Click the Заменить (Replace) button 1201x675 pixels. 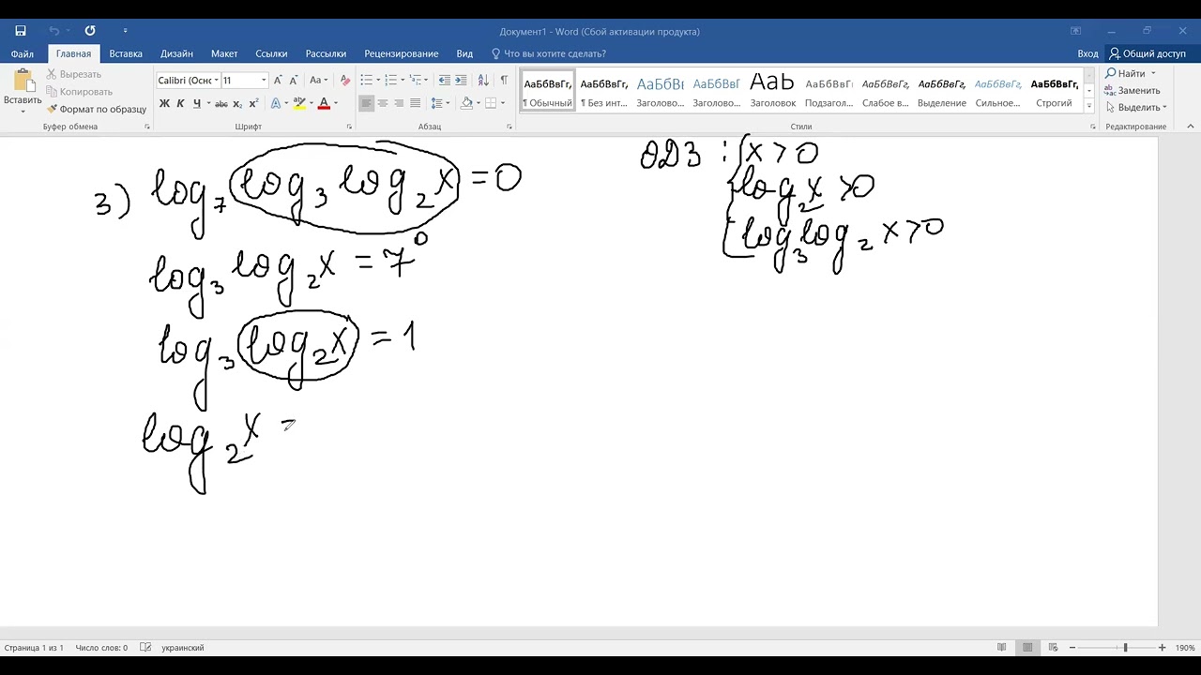(x=1133, y=91)
